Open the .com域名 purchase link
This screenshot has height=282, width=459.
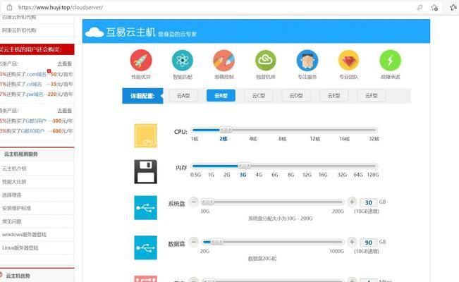tap(36, 74)
